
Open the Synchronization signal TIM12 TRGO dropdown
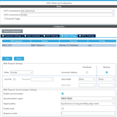(88, 99)
